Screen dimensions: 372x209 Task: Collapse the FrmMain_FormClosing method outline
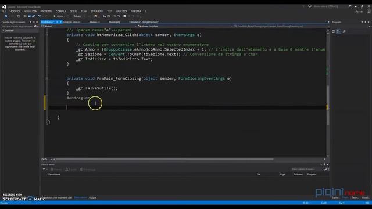46,78
